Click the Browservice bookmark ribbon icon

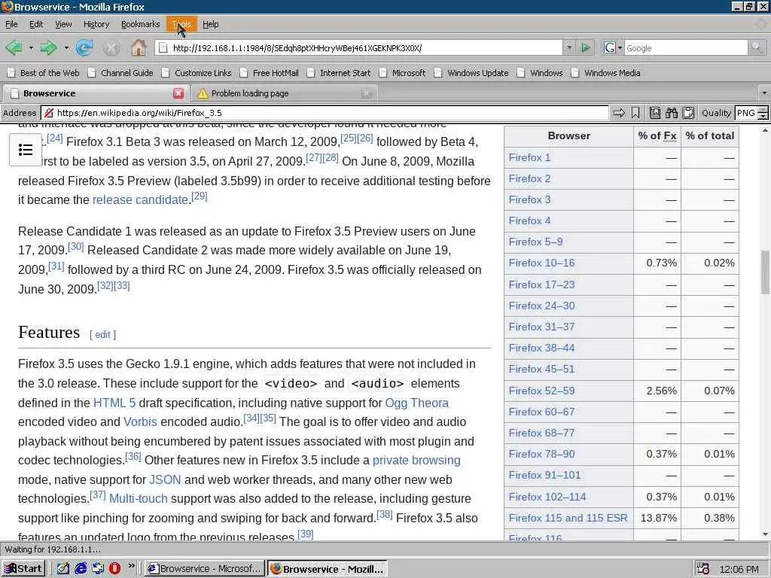pyautogui.click(x=635, y=113)
